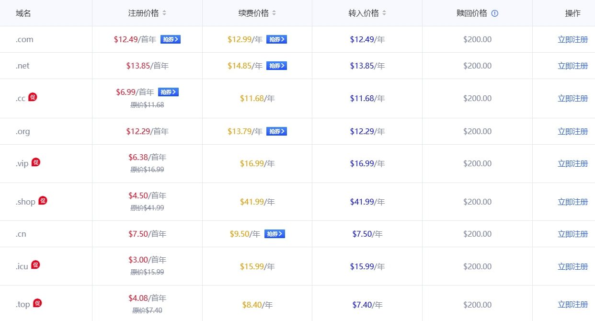Select the .org domain name cell

(x=23, y=131)
